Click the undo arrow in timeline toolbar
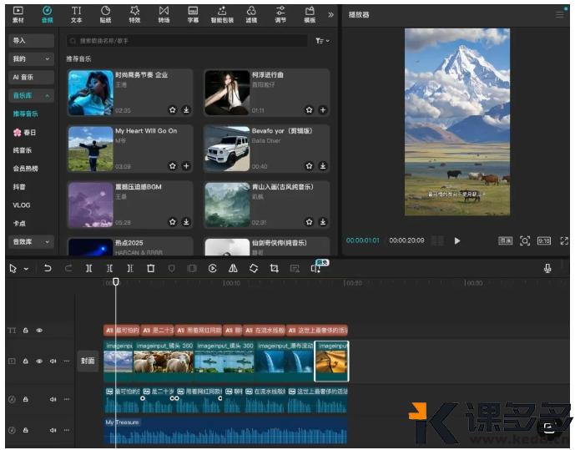Viewport: 575px width, 450px height. point(48,268)
